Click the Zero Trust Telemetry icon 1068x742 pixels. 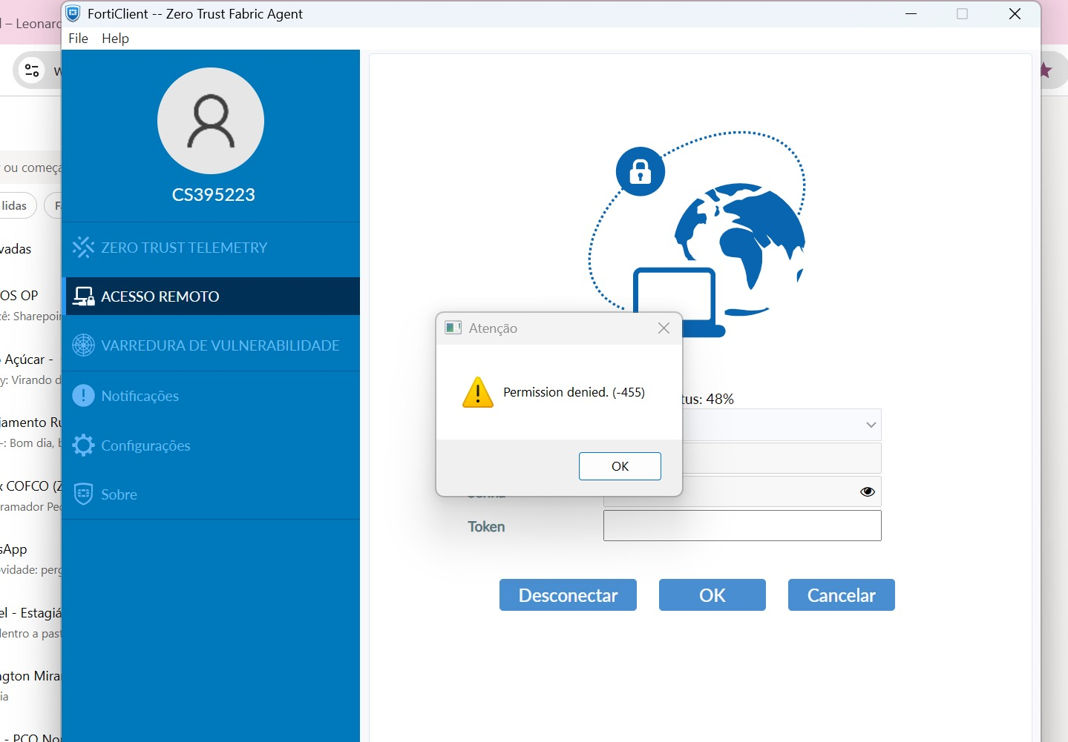pos(83,247)
